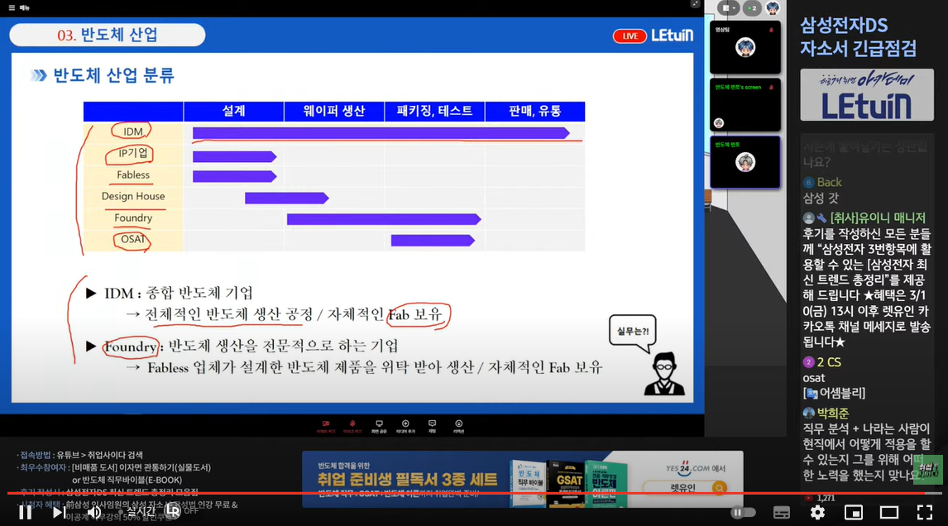
Task: Turn on subtitles/captions
Action: tap(781, 513)
